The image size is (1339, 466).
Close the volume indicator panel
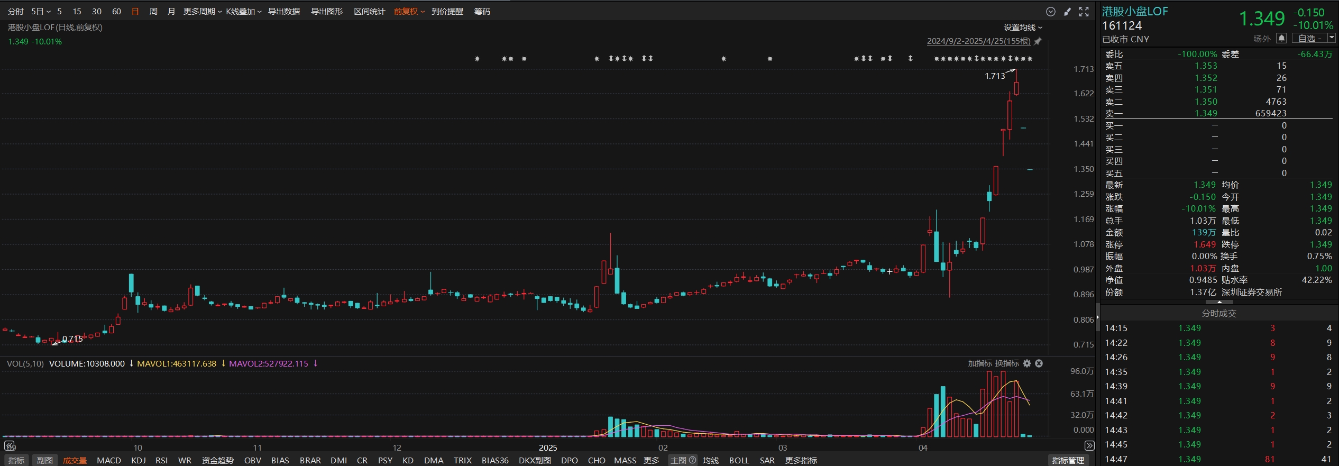[1039, 363]
